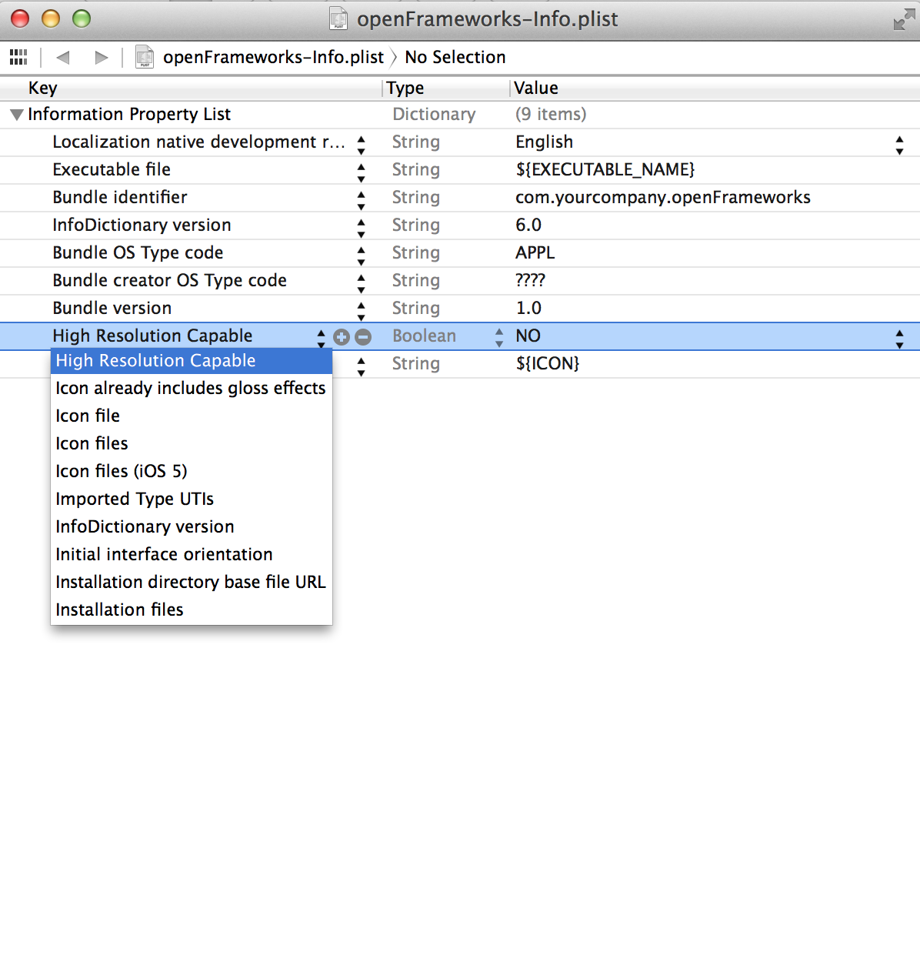Screen dimensions: 920x962
Task: Click the value 6.0
Action: tap(528, 225)
